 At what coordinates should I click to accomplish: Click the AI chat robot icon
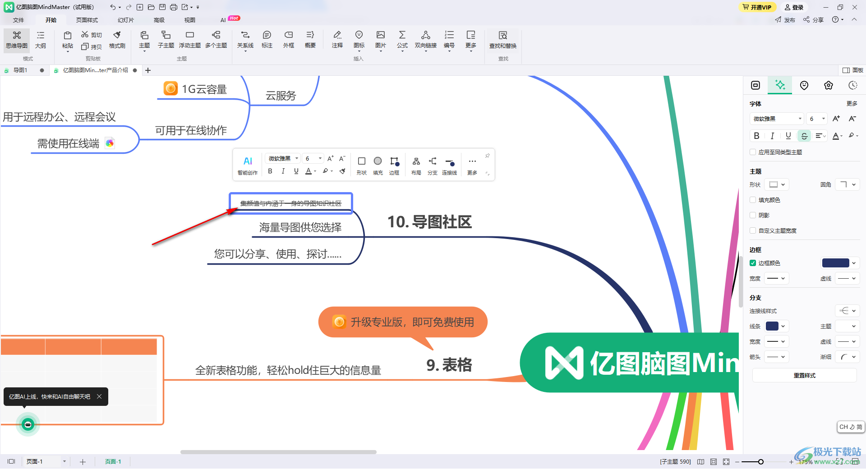click(x=28, y=424)
